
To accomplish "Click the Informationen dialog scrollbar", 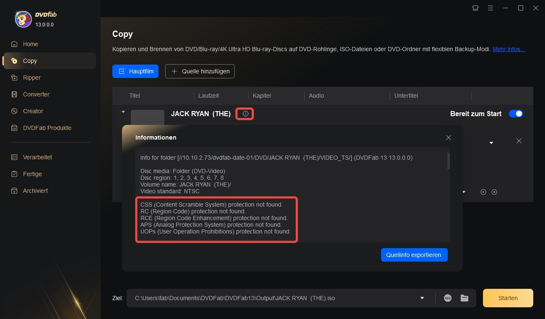I will [x=448, y=161].
